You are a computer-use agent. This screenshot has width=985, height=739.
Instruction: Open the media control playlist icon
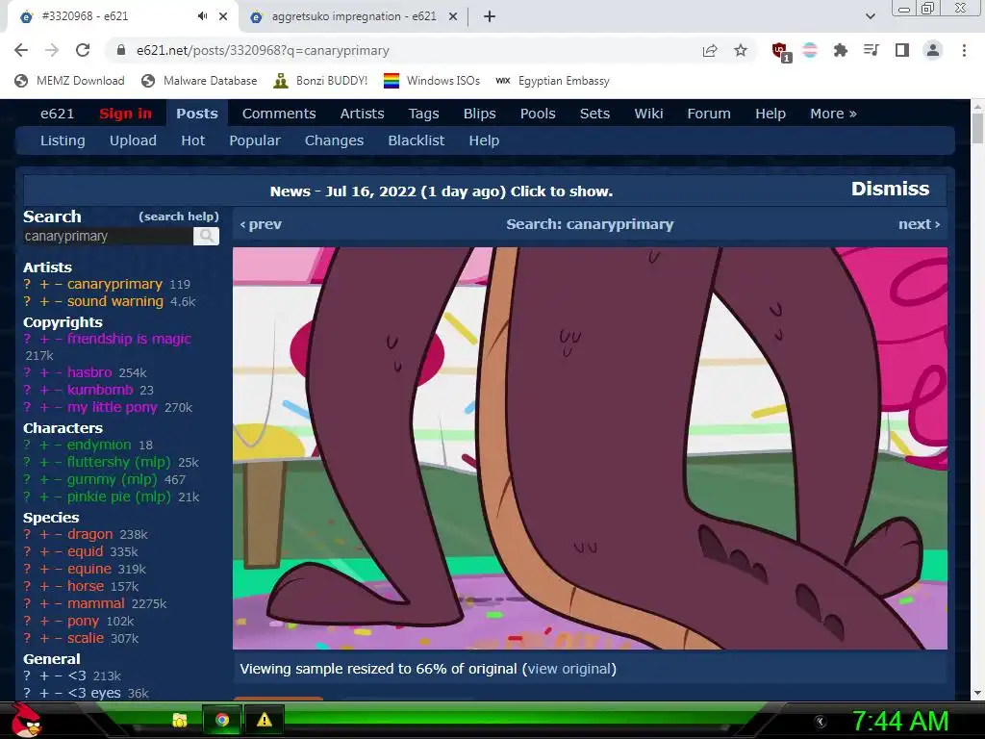tap(871, 50)
